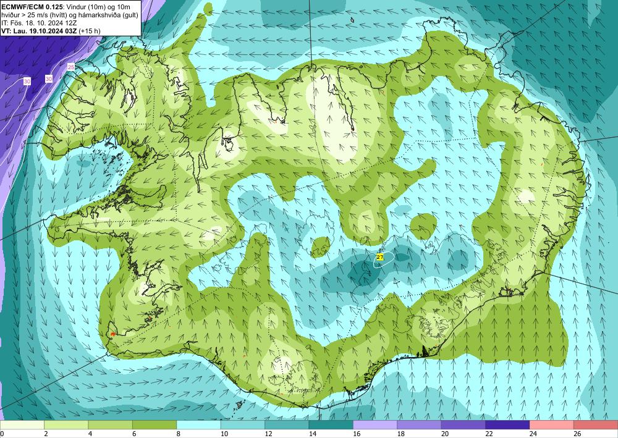Click the white gust contour around 27

pos(384,259)
